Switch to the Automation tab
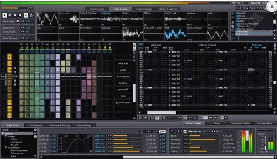 click(x=36, y=125)
